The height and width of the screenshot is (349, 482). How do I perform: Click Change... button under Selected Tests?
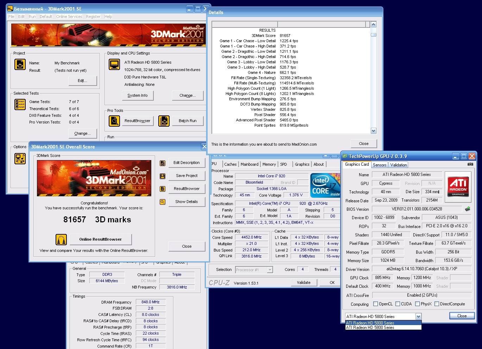(x=82, y=133)
